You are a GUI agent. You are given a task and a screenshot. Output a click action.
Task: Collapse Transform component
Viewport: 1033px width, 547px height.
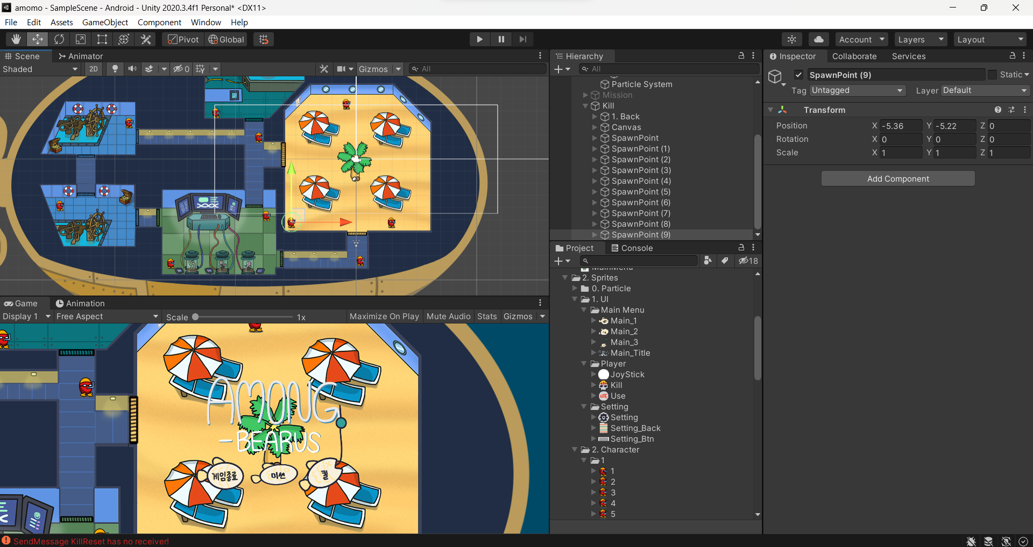770,110
